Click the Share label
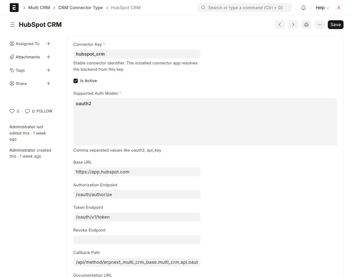 (x=21, y=83)
